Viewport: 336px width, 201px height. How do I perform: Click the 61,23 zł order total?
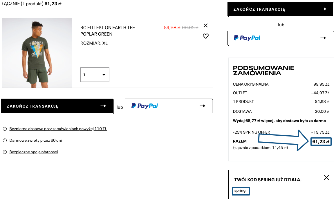coord(321,142)
